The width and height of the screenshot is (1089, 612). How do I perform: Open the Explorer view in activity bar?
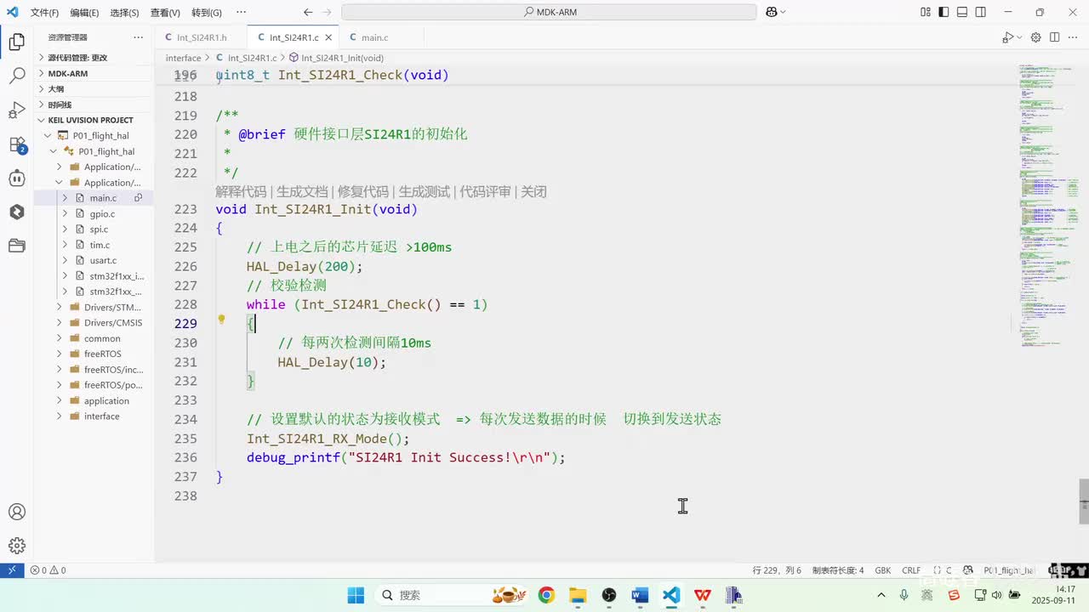16,41
